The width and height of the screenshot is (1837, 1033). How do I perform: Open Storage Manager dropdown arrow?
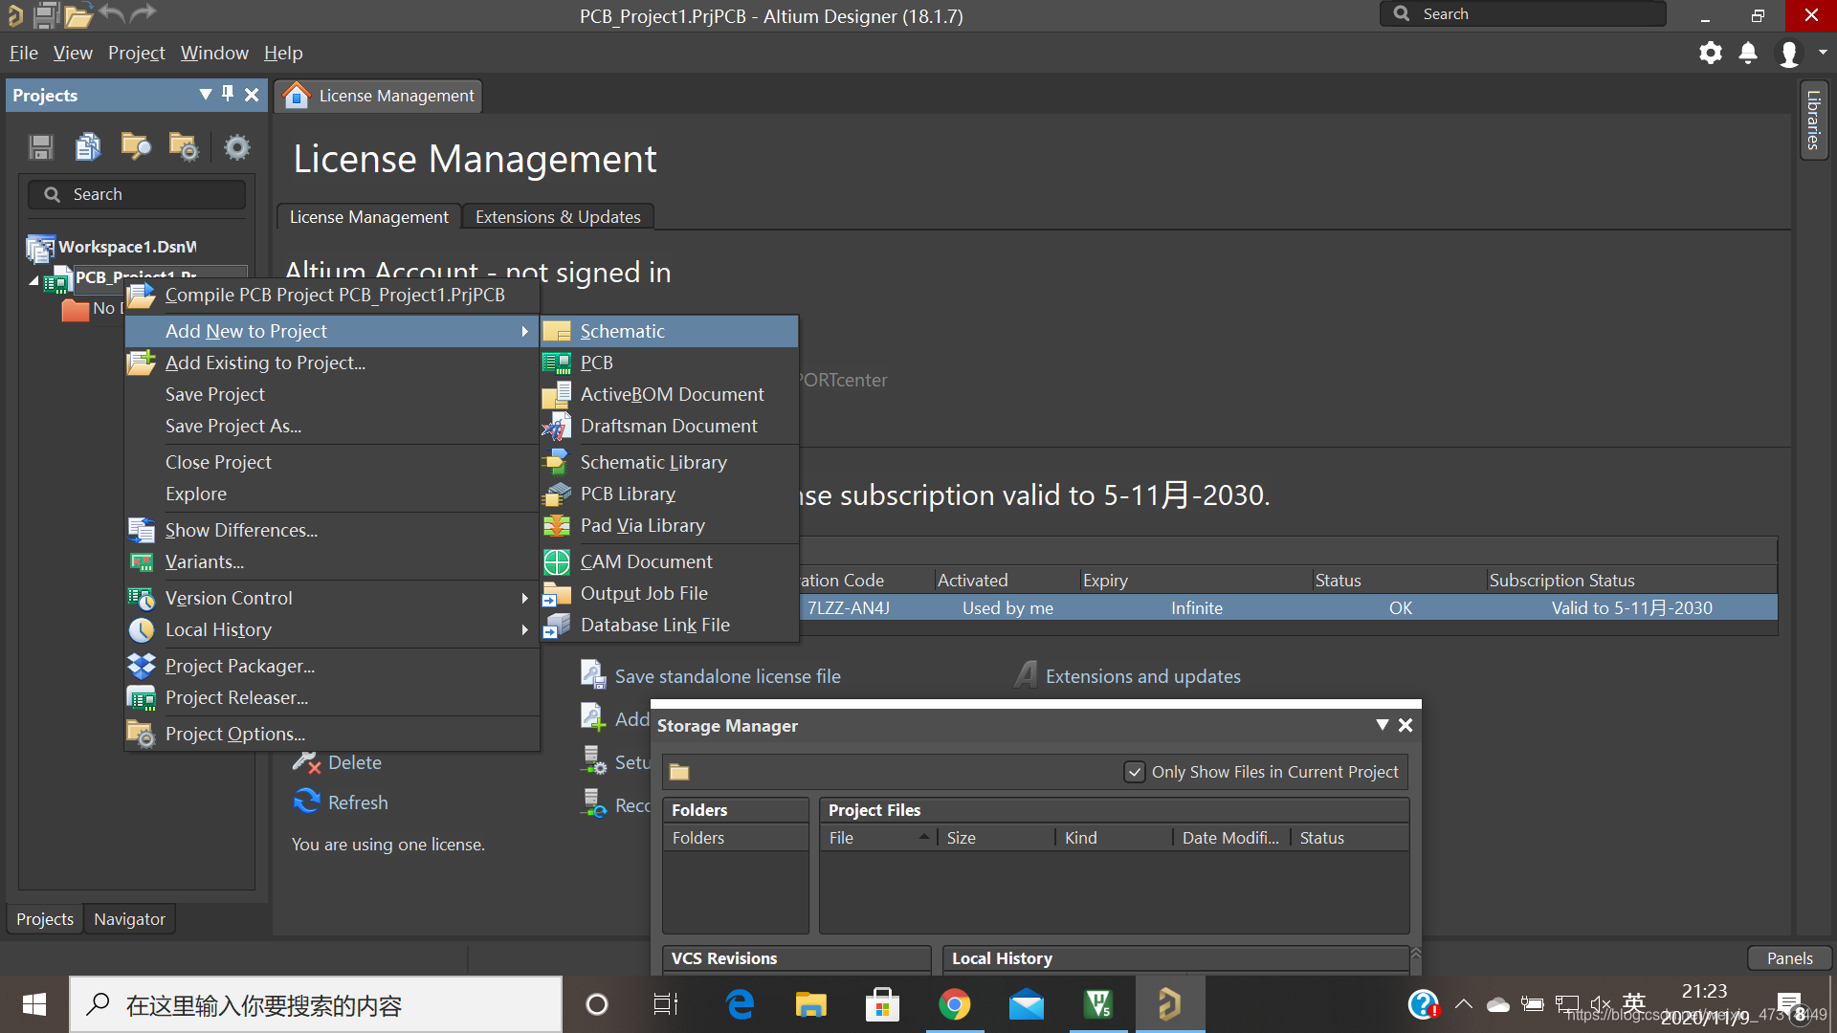1382,725
